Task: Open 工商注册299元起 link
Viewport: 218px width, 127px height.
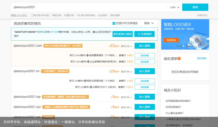Action: [40, 15]
